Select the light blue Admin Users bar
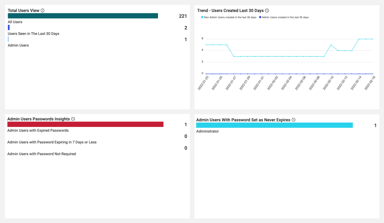 tap(8, 39)
